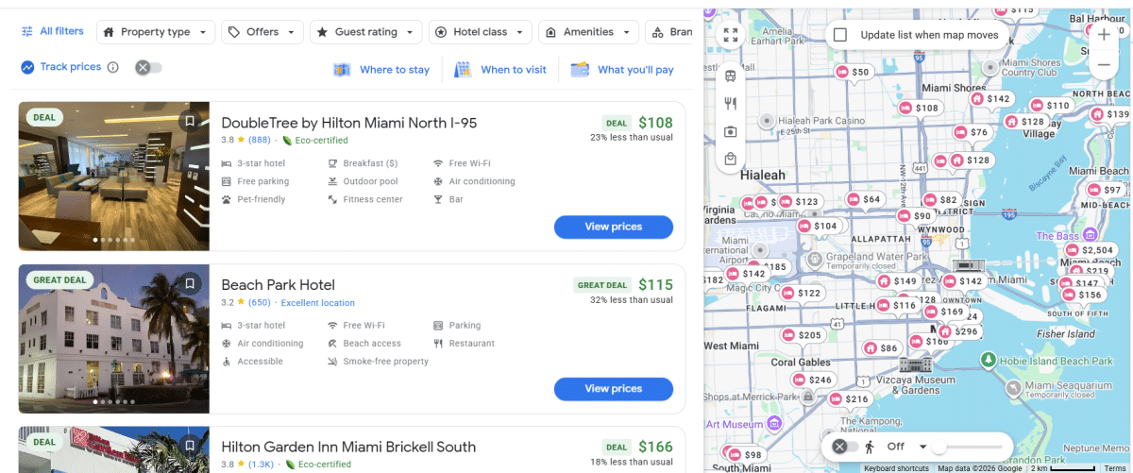Screen dimensions: 1133x473
Task: Show shopping places on the map
Action: [730, 160]
